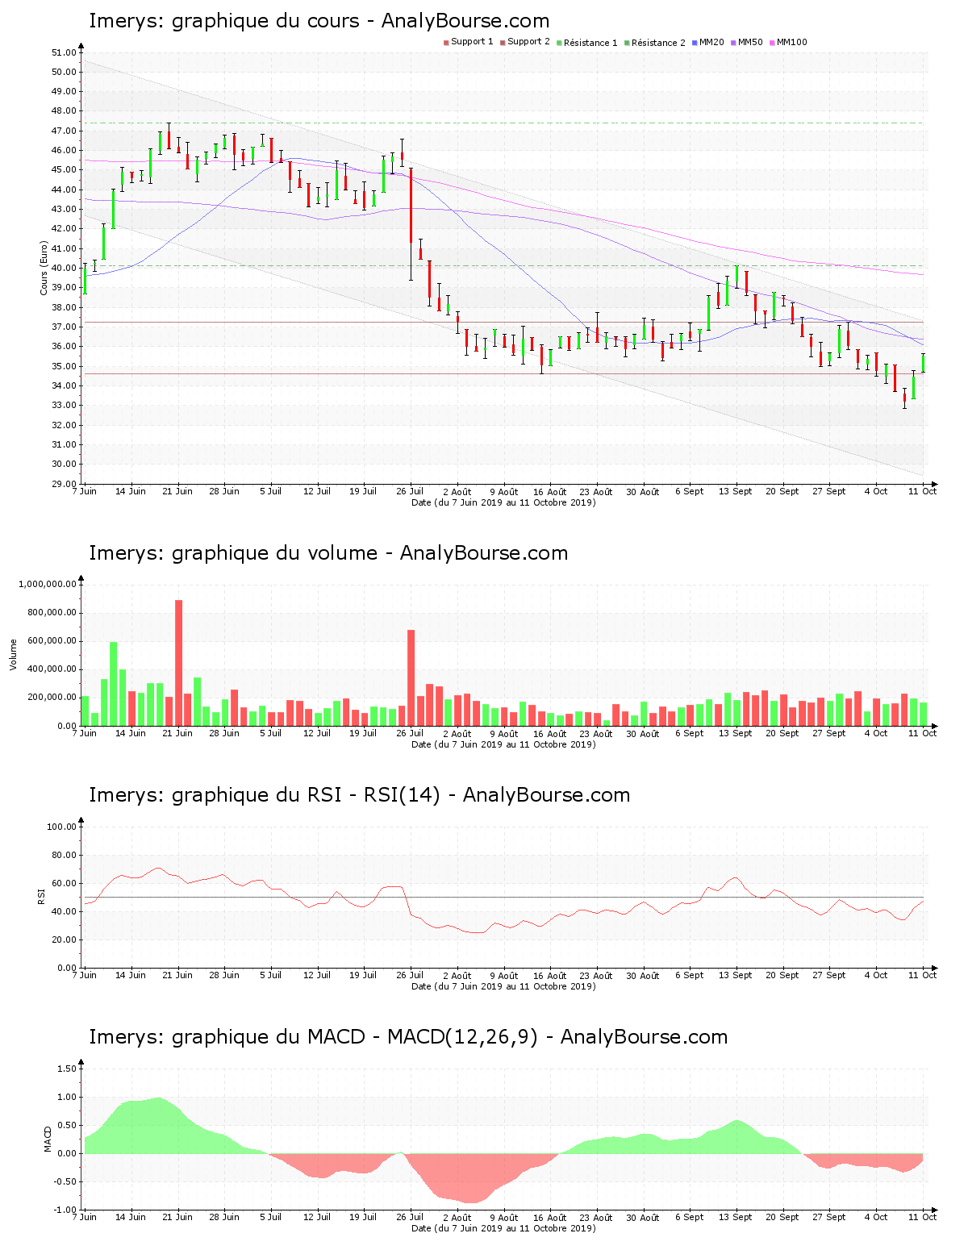The image size is (968, 1250).
Task: Click the tallest volume bar near 21 Juin
Action: tap(179, 663)
